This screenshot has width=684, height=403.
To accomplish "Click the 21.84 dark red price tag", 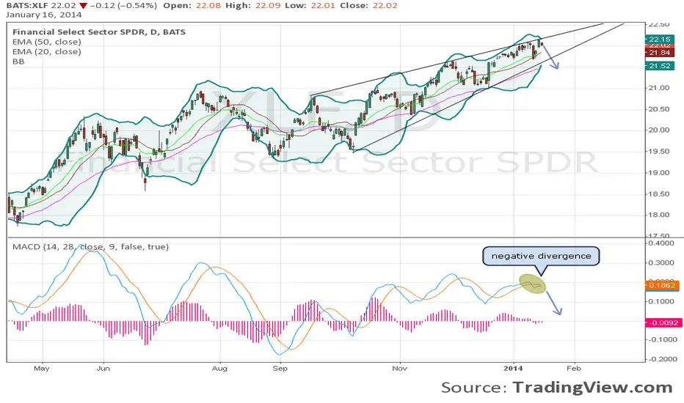I will [x=659, y=53].
